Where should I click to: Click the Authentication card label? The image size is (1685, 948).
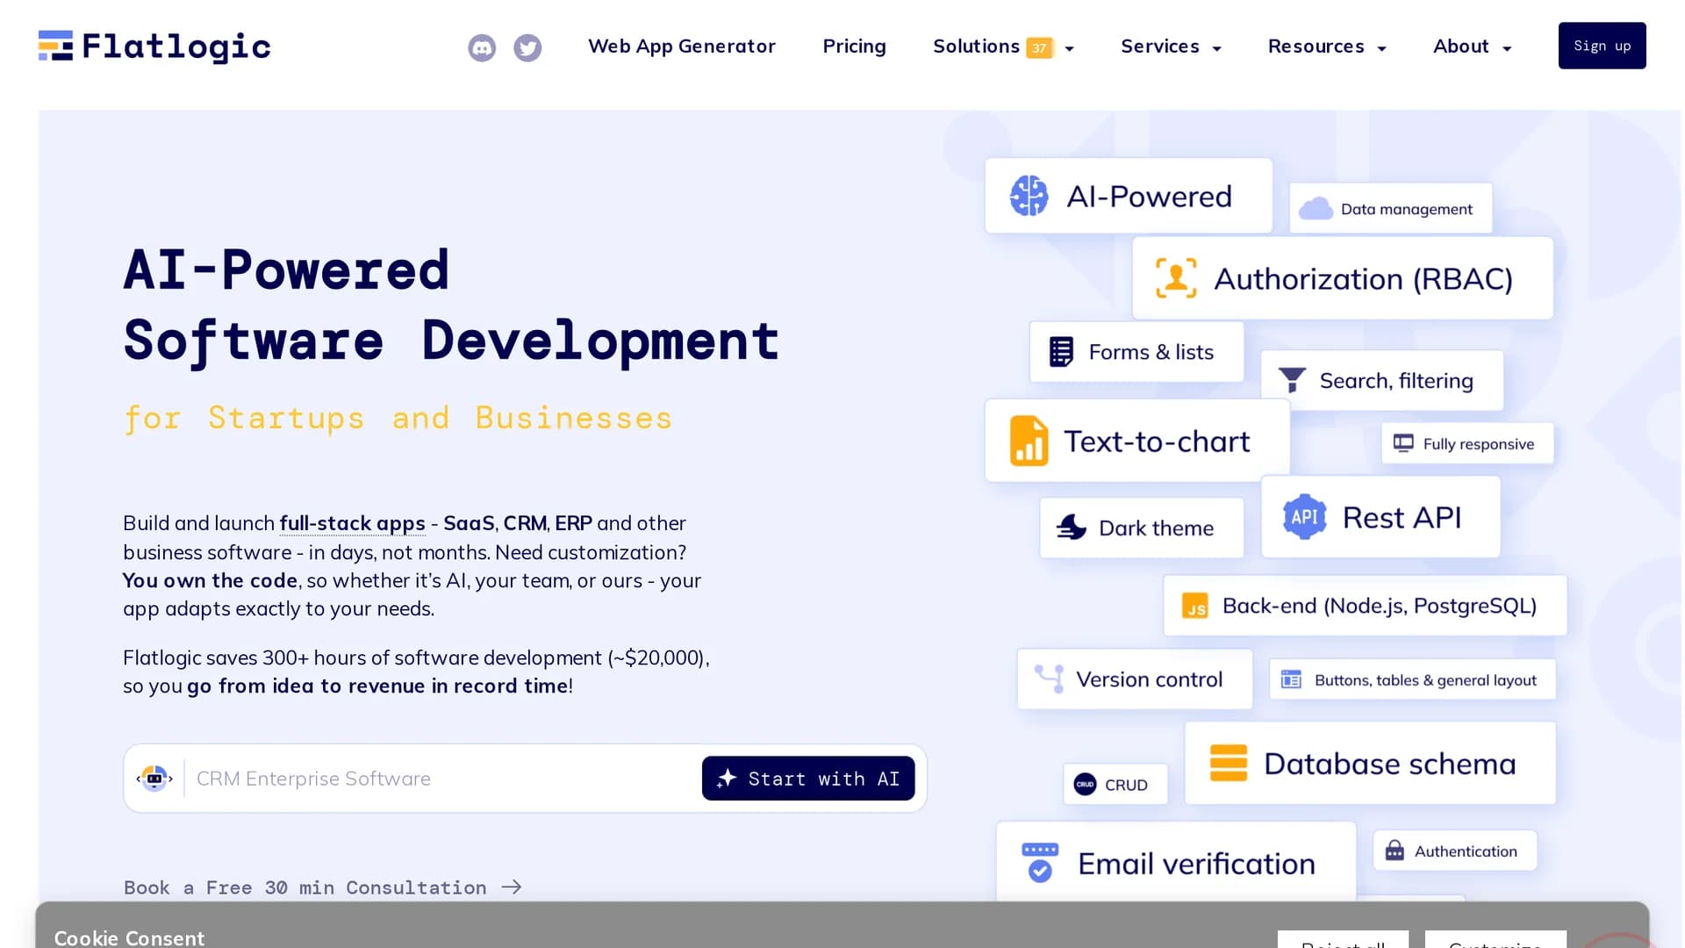point(1465,851)
